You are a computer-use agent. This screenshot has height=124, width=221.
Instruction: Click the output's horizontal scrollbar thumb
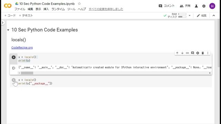coord(27,73)
